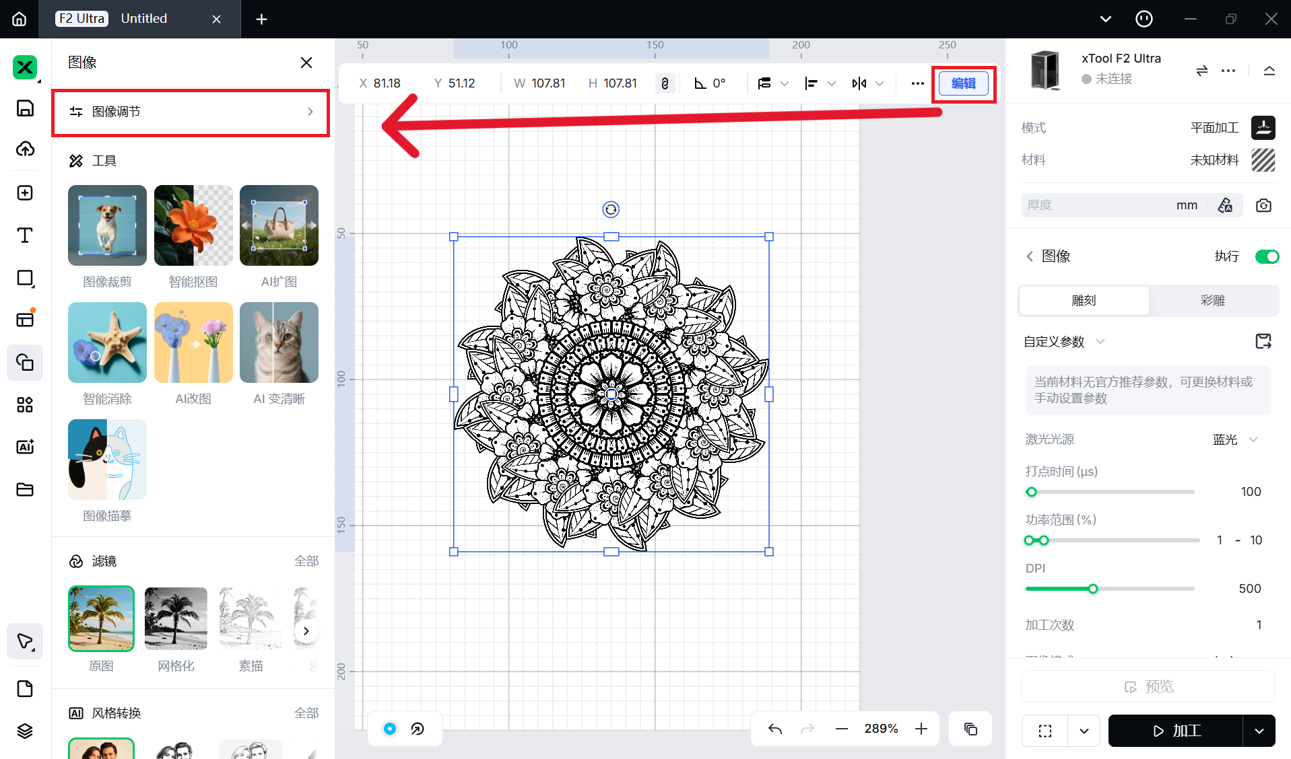Toggle the 执行 execute switch

coord(1266,256)
